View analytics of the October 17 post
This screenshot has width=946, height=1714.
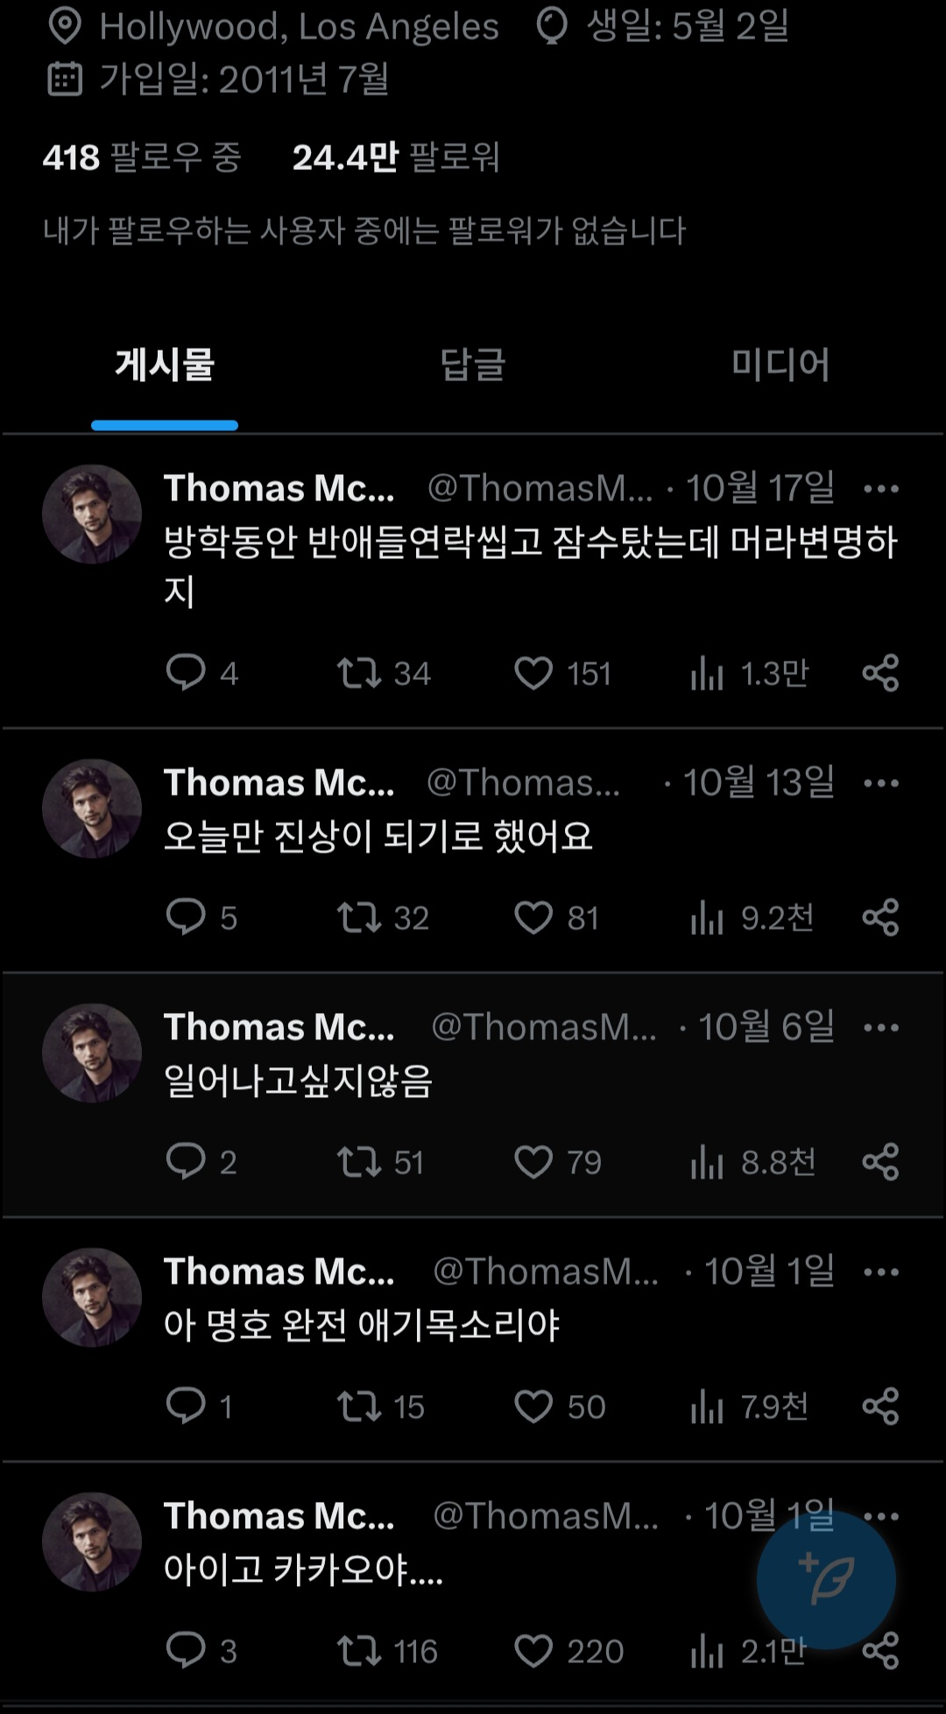click(x=707, y=673)
